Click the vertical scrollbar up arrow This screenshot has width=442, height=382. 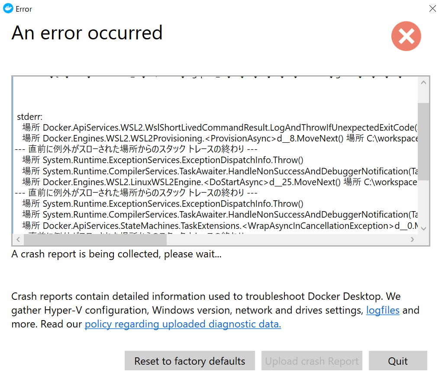point(423,83)
